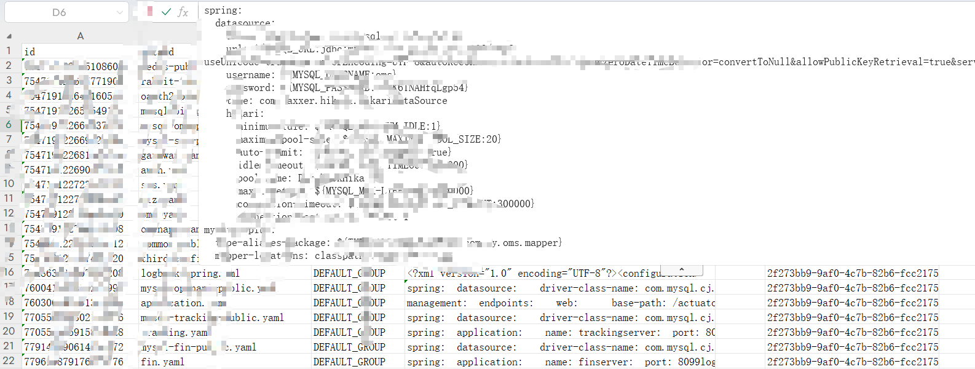Collapse the expanded formula bar with the chevron
The width and height of the screenshot is (975, 369).
click(x=681, y=271)
